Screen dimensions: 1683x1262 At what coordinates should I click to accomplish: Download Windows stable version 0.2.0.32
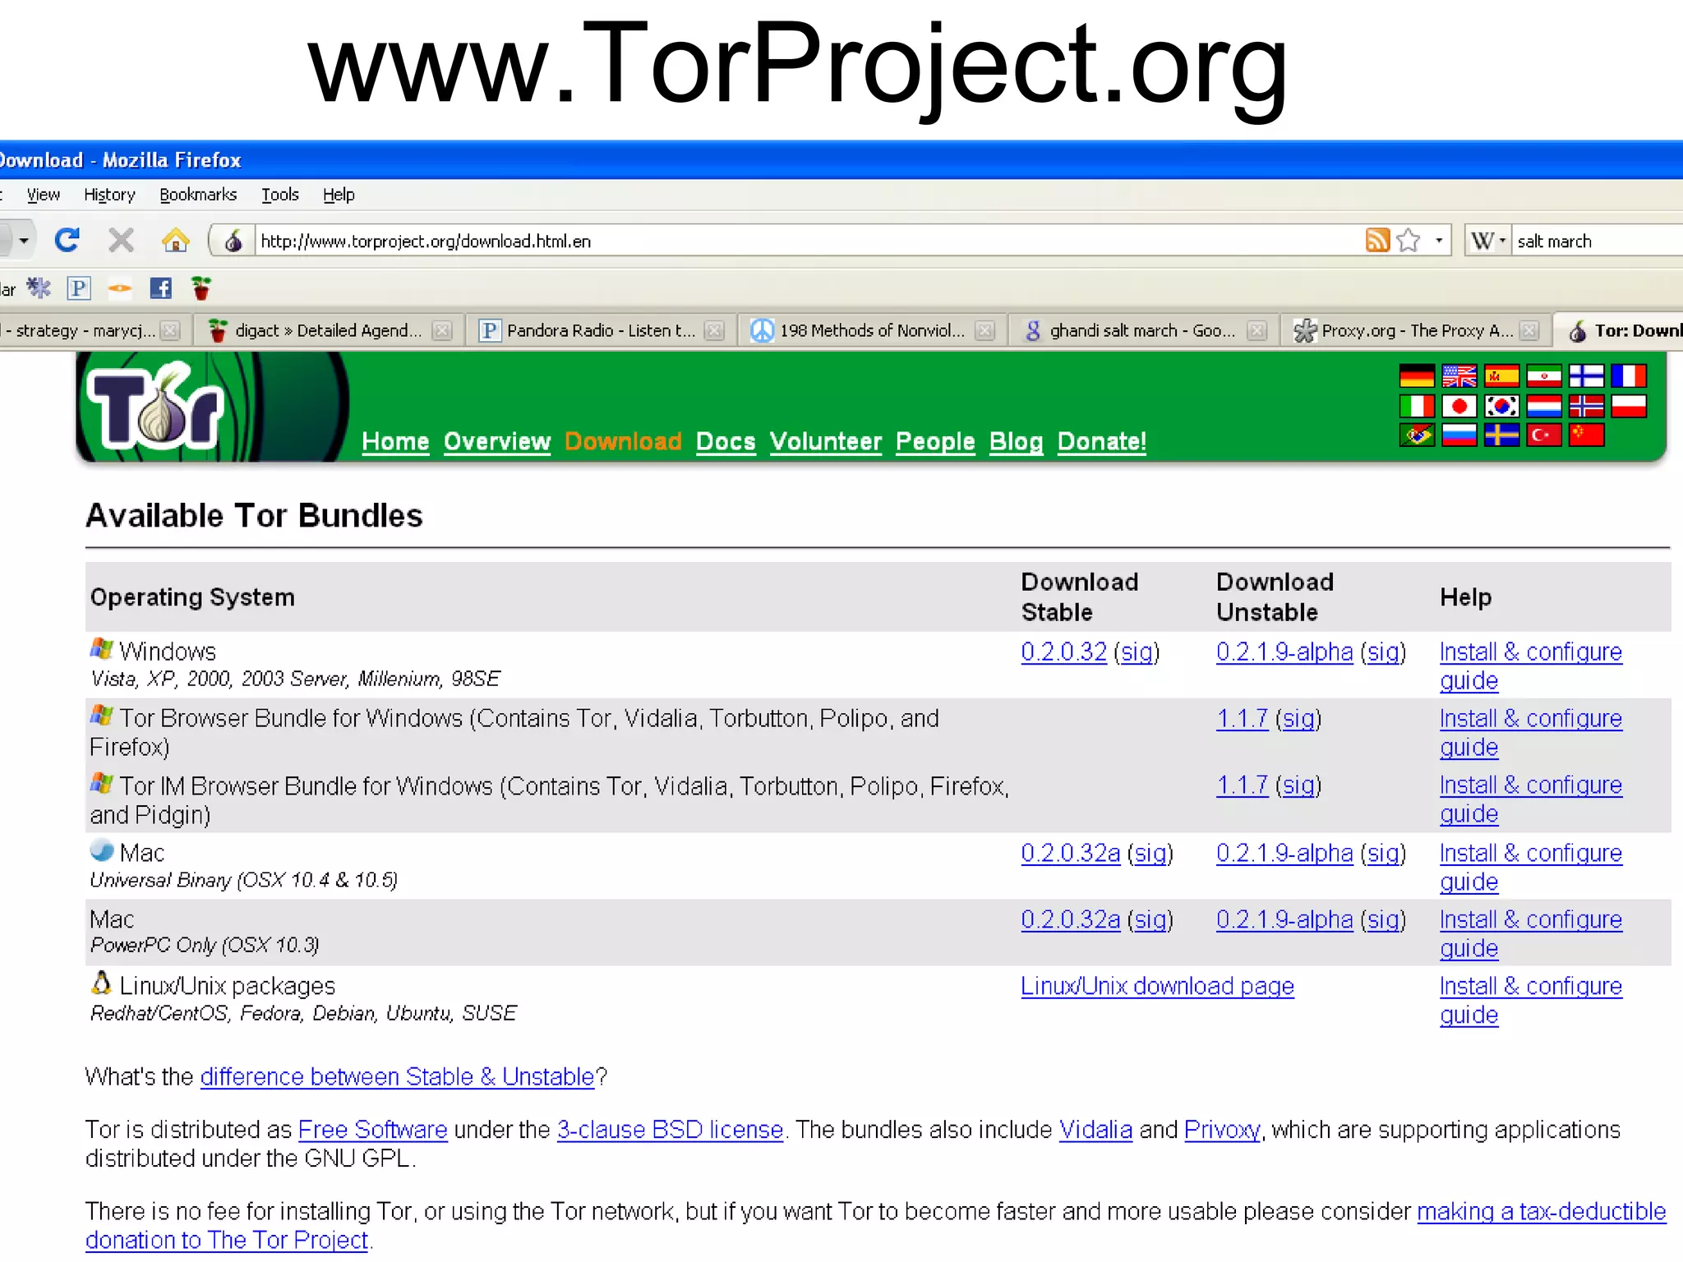[x=1063, y=652]
